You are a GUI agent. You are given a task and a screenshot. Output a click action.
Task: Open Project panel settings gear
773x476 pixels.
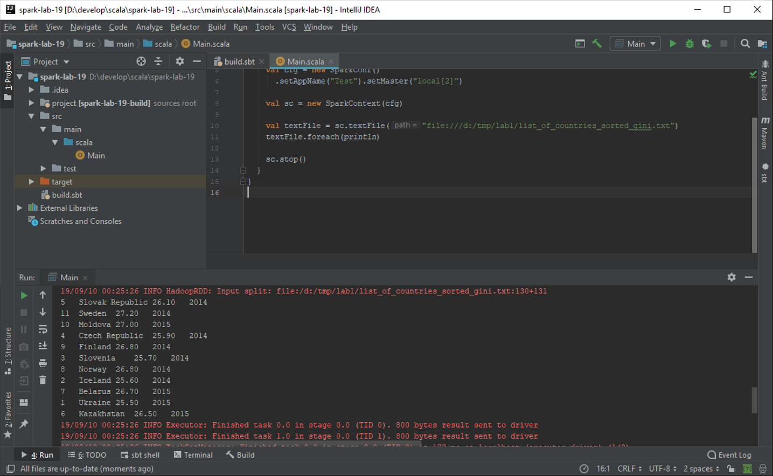coord(179,61)
